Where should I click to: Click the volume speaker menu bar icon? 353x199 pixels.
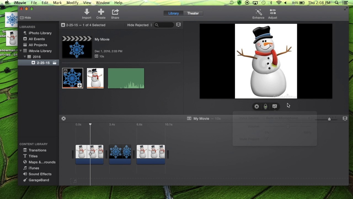(x=285, y=3)
